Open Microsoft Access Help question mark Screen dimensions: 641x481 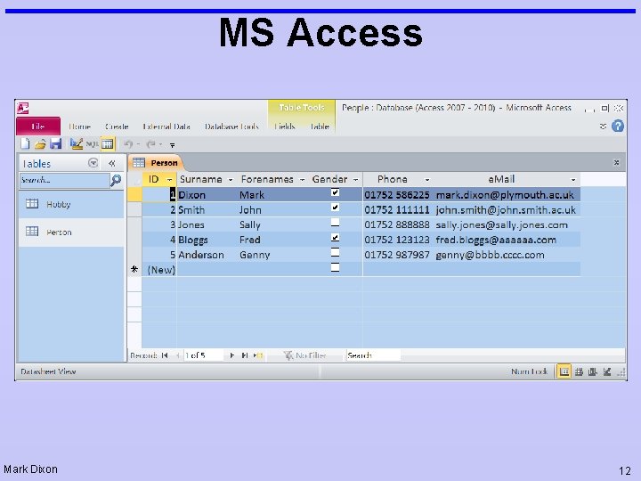tap(617, 126)
